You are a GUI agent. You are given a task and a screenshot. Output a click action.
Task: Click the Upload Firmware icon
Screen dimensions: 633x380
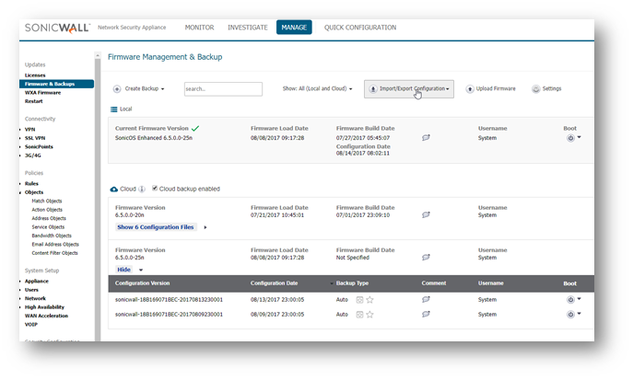tap(470, 88)
